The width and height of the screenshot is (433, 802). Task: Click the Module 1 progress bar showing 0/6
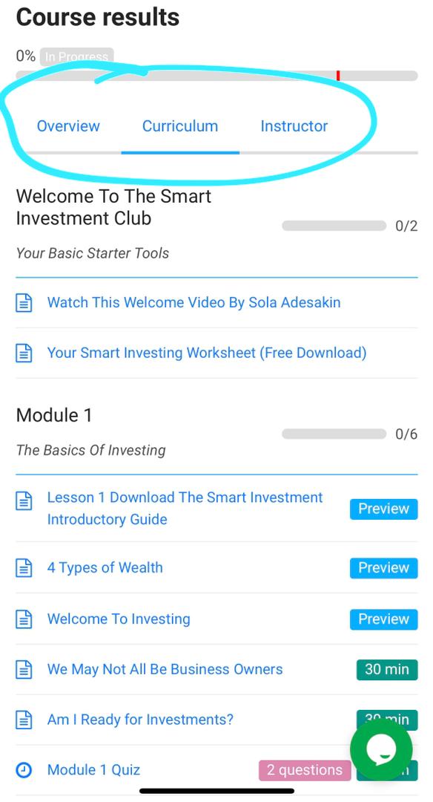334,434
